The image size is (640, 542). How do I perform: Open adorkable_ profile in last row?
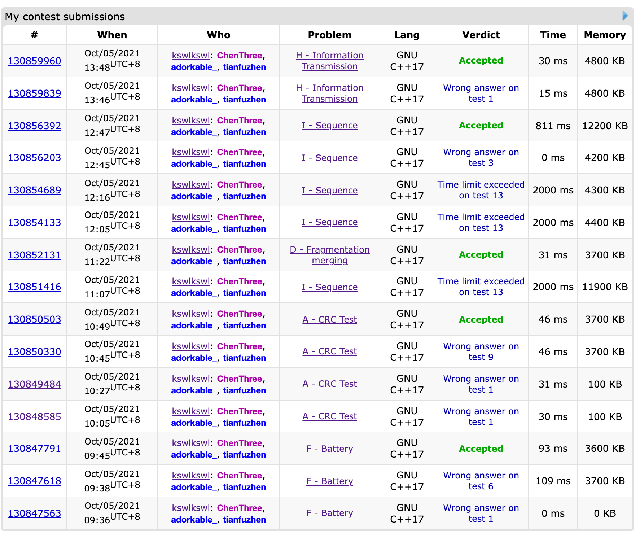194,520
